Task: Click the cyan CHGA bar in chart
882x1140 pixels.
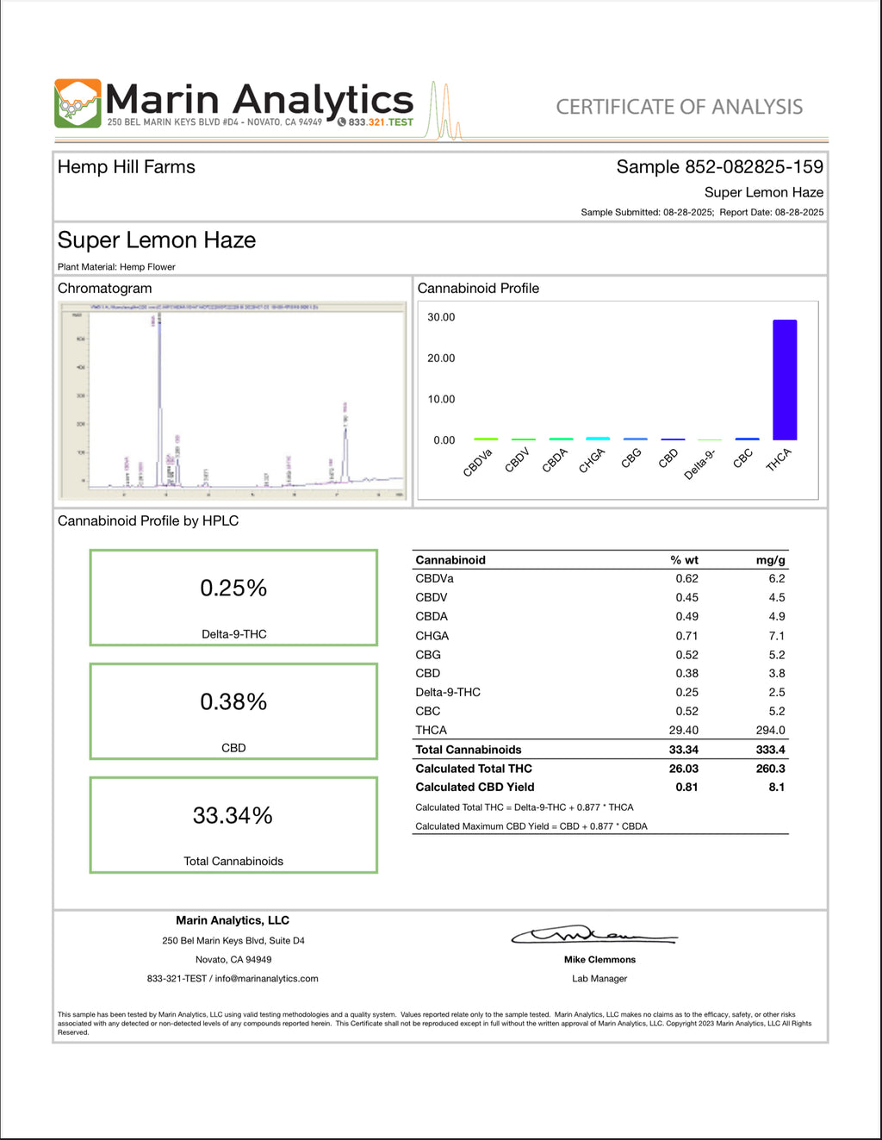Action: (x=597, y=439)
